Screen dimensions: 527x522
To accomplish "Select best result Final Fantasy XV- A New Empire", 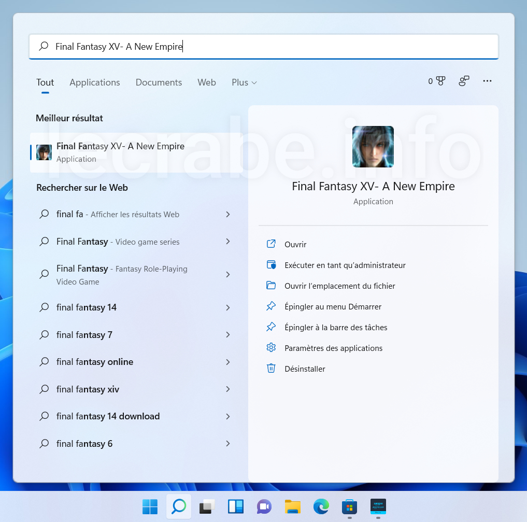I will tap(136, 152).
